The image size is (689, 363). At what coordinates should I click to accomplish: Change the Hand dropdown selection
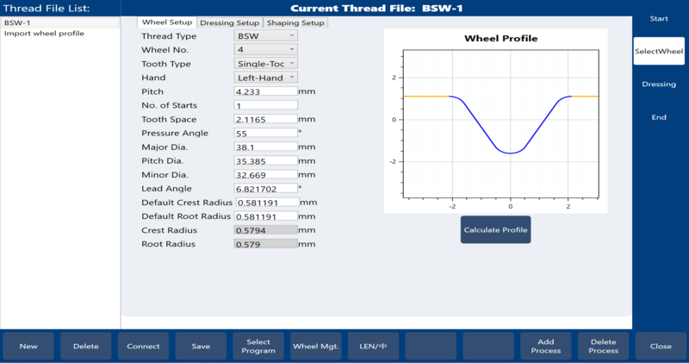(x=266, y=78)
